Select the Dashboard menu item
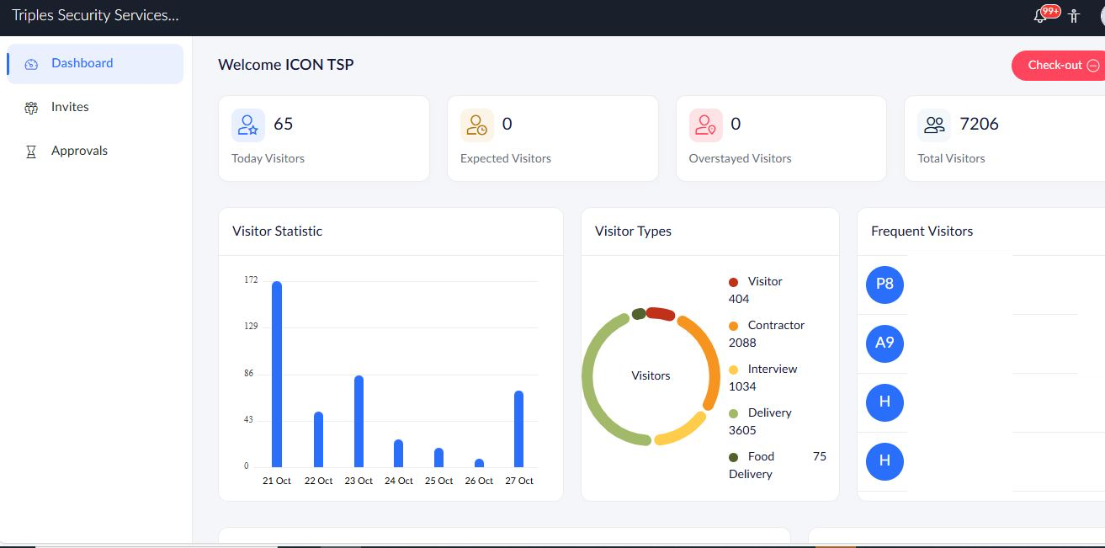The height and width of the screenshot is (548, 1105). pyautogui.click(x=95, y=63)
